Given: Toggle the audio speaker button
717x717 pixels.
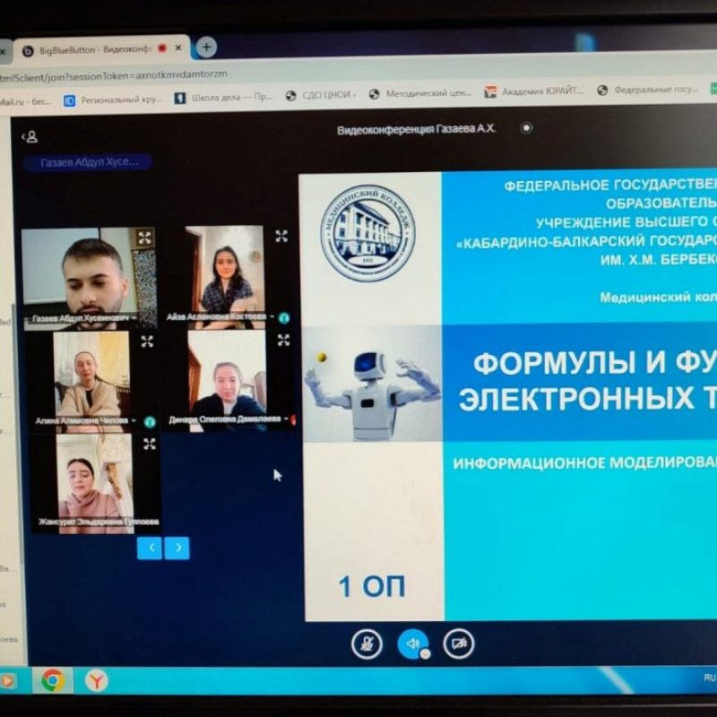Looking at the screenshot, I should pos(412,644).
